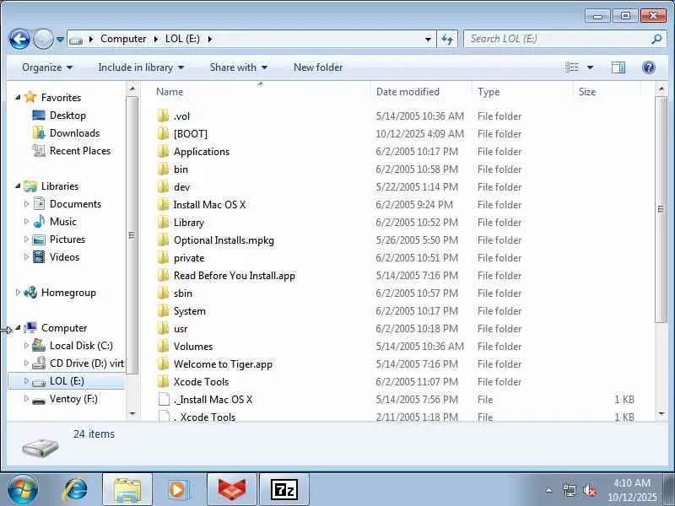Collapse the Favorites tree group
This screenshot has height=506, width=675.
tap(18, 98)
